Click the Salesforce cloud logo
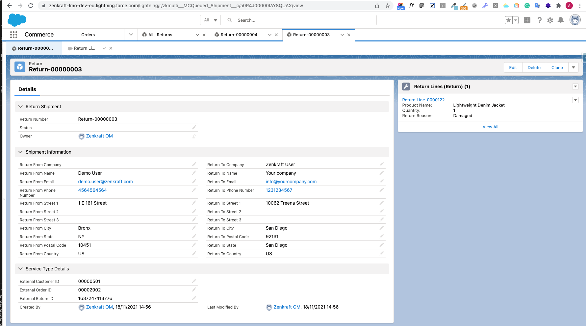Screen dimensions: 586x326 [x=17, y=20]
